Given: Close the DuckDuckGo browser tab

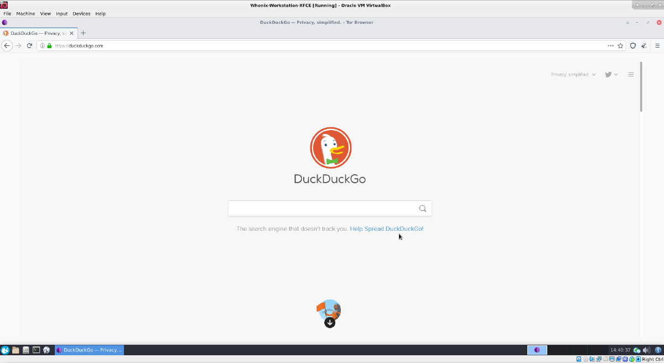Looking at the screenshot, I should click(71, 33).
